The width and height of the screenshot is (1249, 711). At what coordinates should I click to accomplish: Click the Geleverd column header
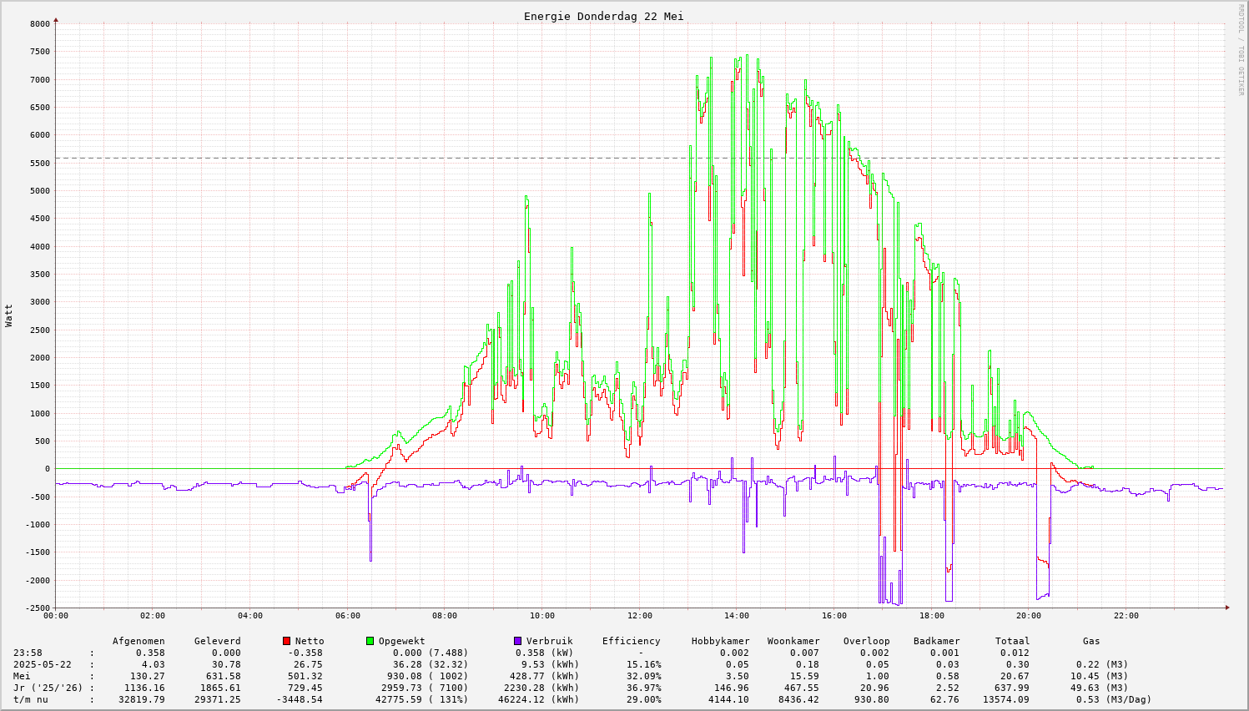(217, 641)
